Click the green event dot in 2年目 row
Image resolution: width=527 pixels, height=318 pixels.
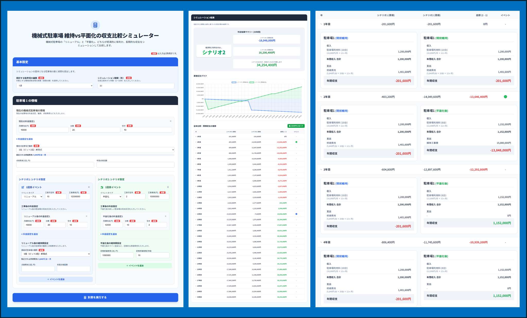coord(505,97)
